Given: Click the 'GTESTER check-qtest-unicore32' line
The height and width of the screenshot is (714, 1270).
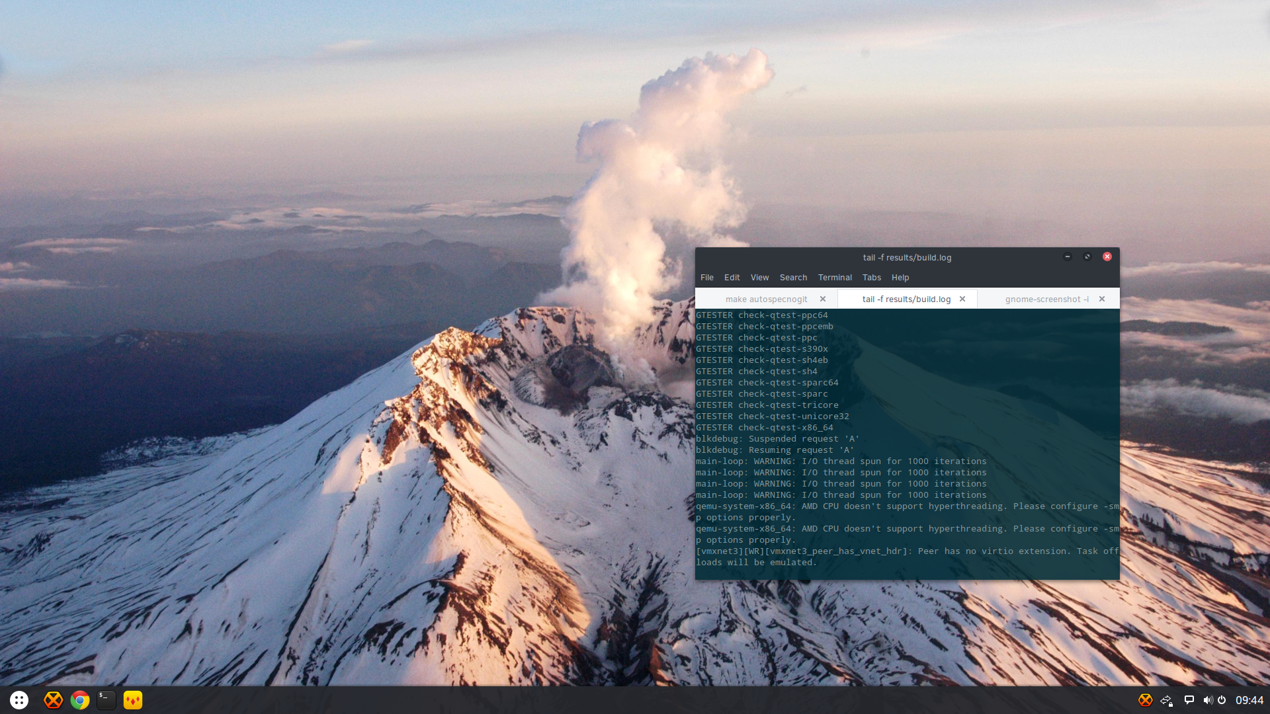Looking at the screenshot, I should click(772, 416).
